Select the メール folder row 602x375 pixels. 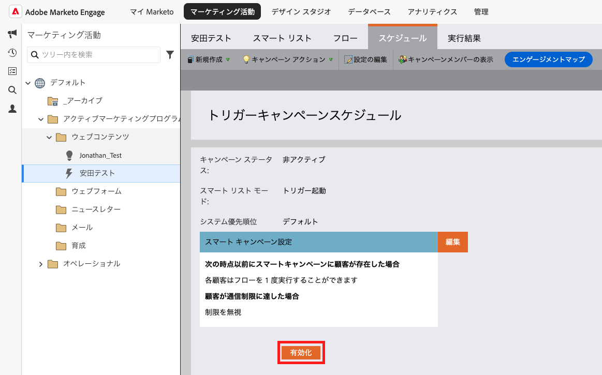tap(101, 228)
